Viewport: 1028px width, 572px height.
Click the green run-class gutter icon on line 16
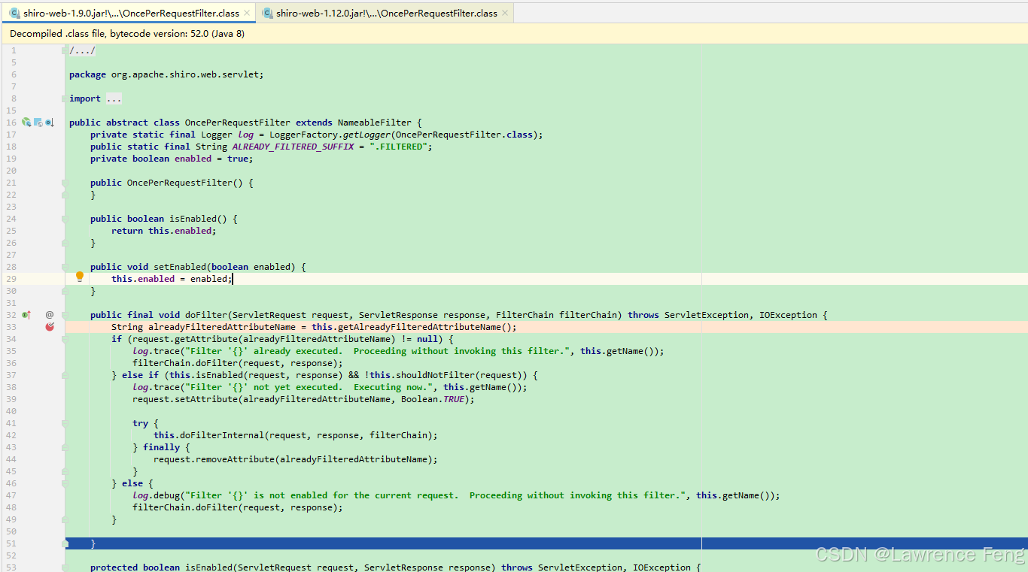coord(26,123)
